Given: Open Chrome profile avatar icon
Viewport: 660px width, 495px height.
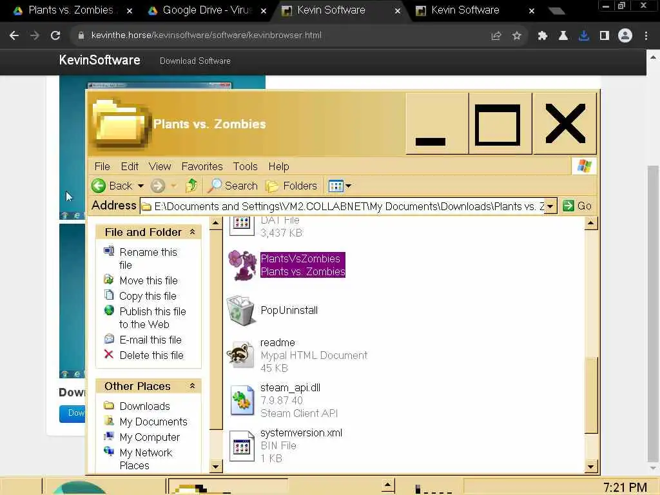Looking at the screenshot, I should (625, 35).
